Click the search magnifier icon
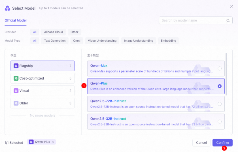This screenshot has width=238, height=152. pyautogui.click(x=228, y=20)
